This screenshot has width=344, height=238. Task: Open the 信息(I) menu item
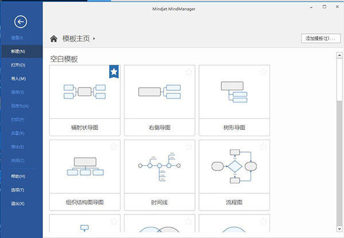click(x=17, y=38)
